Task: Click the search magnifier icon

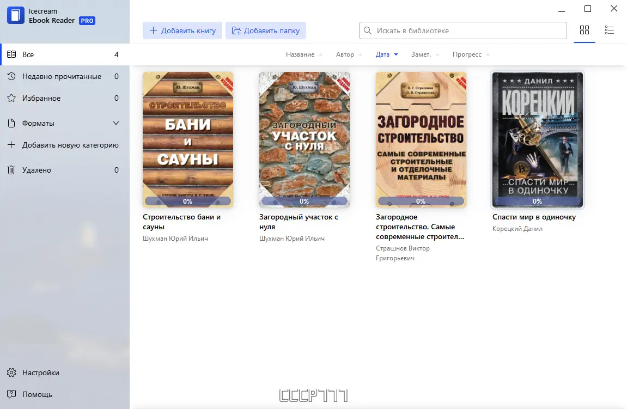Action: (x=368, y=30)
